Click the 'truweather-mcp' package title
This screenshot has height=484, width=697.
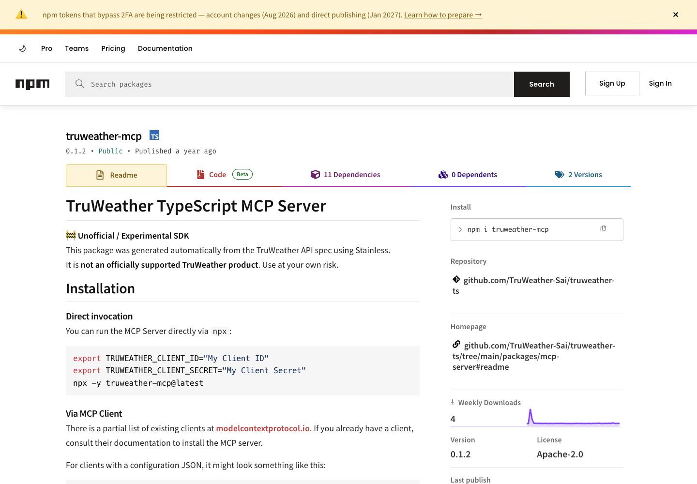pos(104,136)
